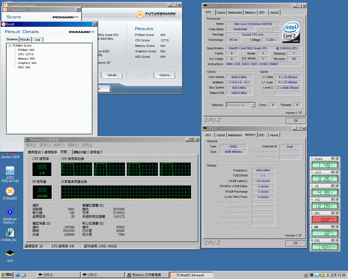Open the +5 sensor settings icon
The image size is (348, 279).
pyautogui.click(x=333, y=186)
